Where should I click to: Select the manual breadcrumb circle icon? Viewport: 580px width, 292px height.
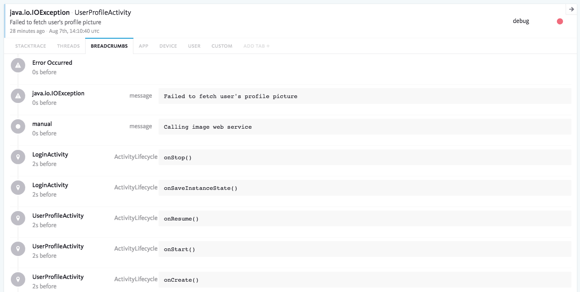click(x=18, y=126)
